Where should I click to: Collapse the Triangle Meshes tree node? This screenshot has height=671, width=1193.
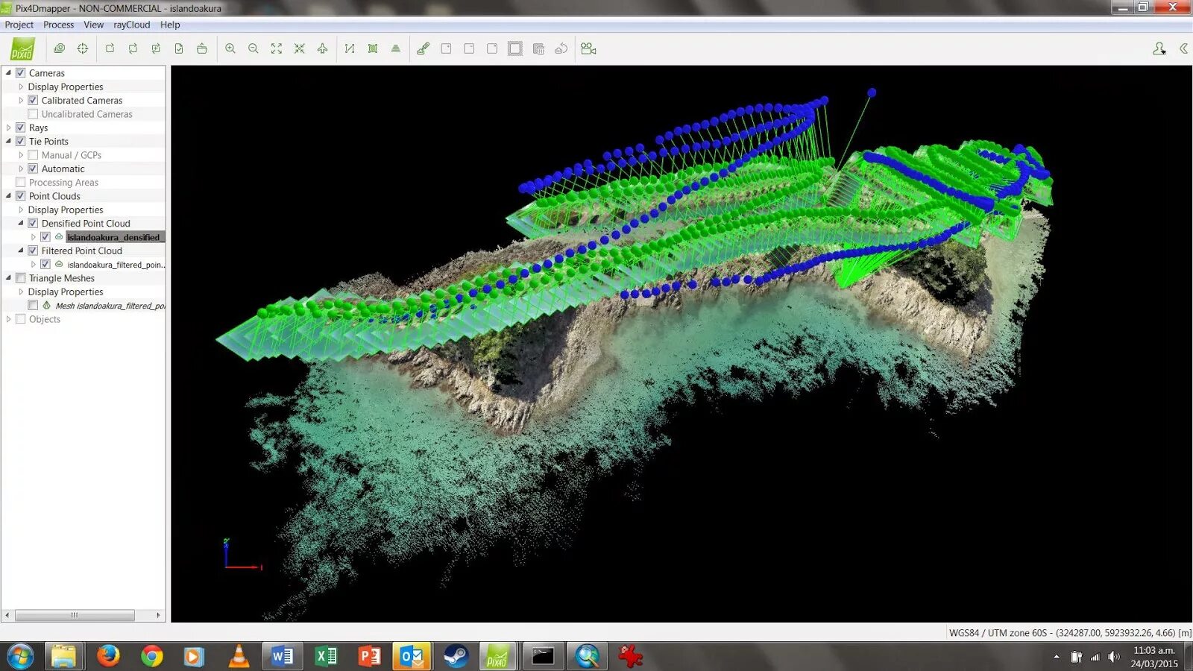[x=9, y=278]
